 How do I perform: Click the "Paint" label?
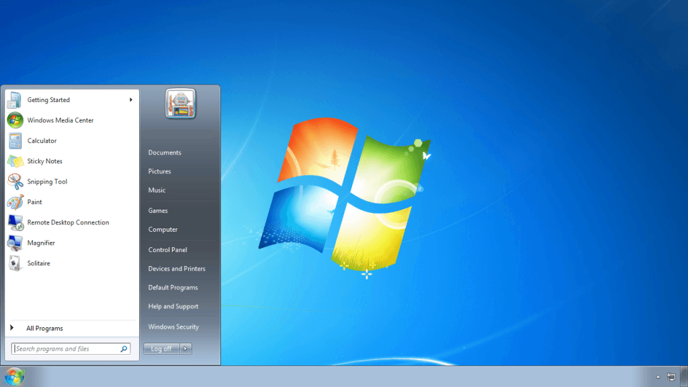point(35,202)
